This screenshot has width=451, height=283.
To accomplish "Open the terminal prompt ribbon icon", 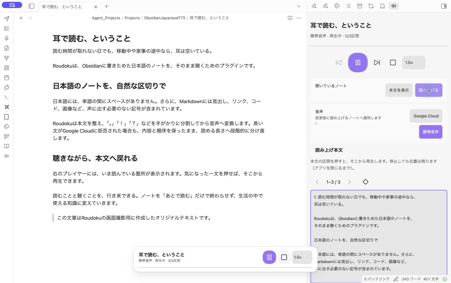I will coord(7,97).
